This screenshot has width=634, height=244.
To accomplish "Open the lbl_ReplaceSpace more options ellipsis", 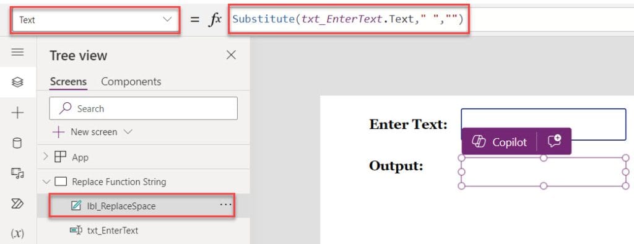I will (x=225, y=205).
